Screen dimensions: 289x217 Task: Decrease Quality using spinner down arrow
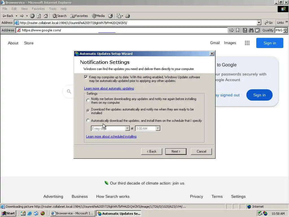tap(286, 32)
